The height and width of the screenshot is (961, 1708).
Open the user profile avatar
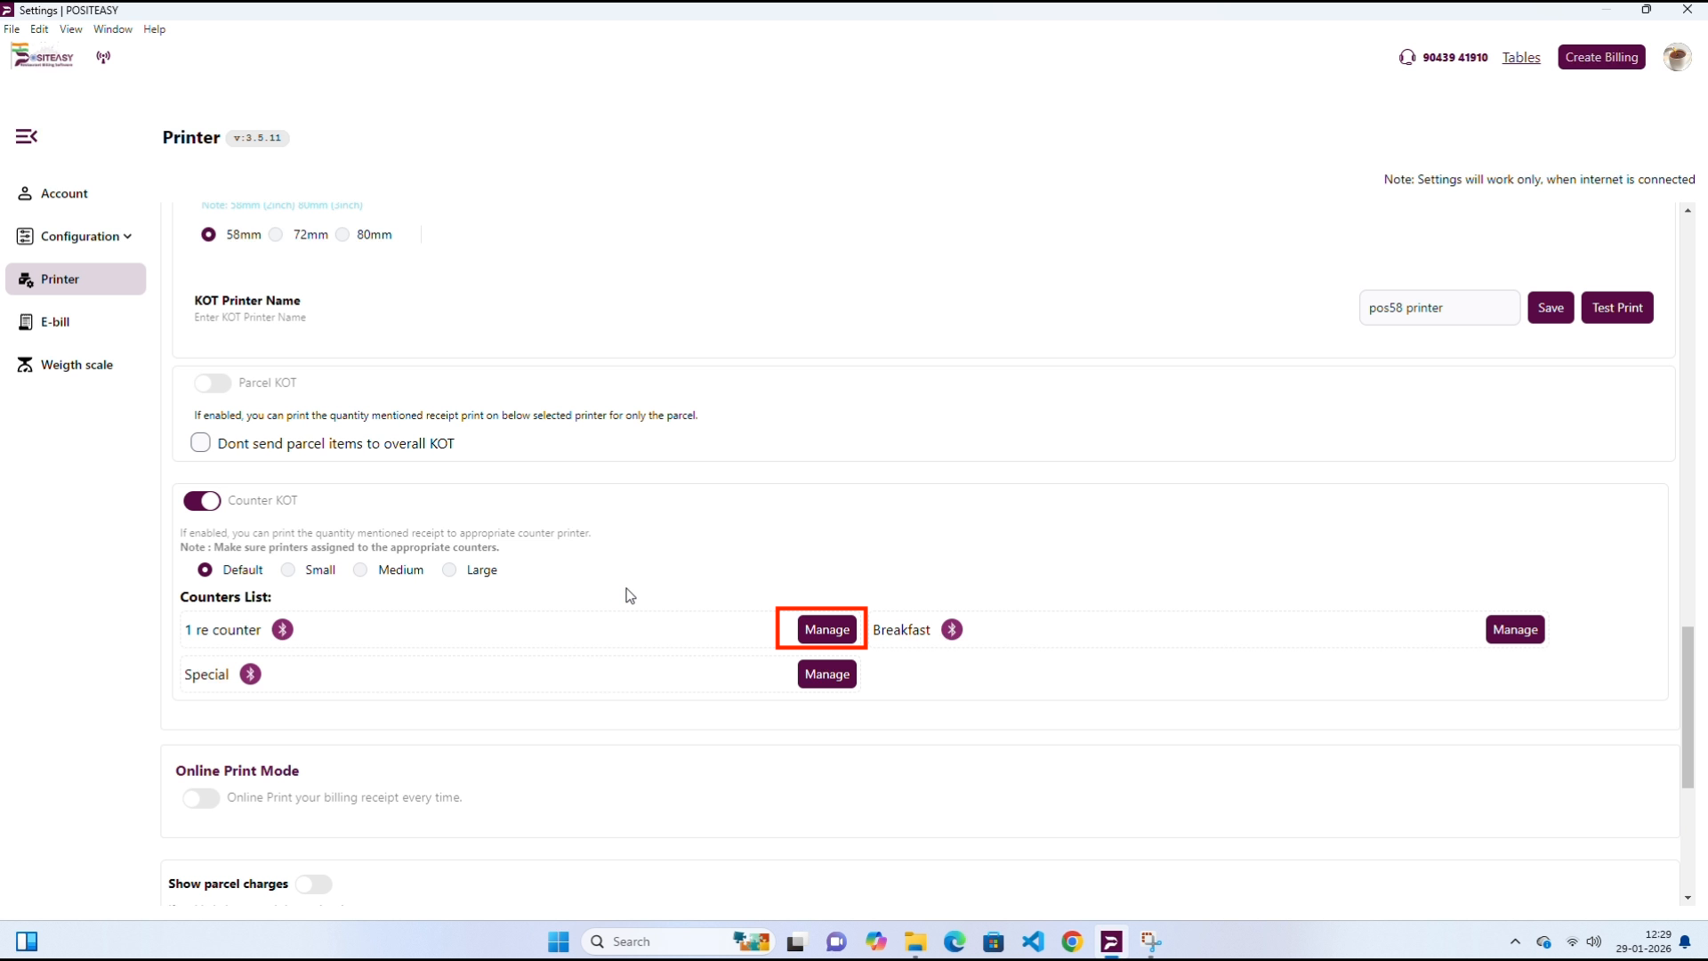1676,57
